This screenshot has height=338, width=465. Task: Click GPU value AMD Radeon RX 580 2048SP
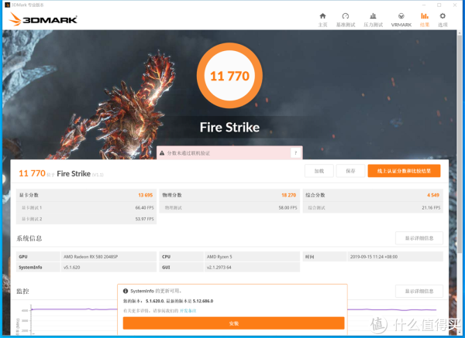[x=91, y=257]
